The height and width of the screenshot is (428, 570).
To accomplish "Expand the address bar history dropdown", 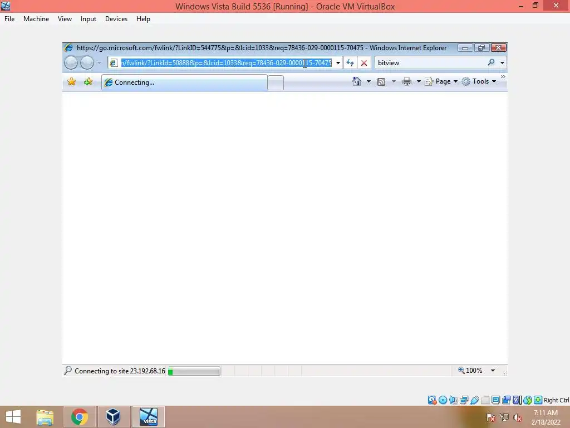I will click(x=338, y=62).
